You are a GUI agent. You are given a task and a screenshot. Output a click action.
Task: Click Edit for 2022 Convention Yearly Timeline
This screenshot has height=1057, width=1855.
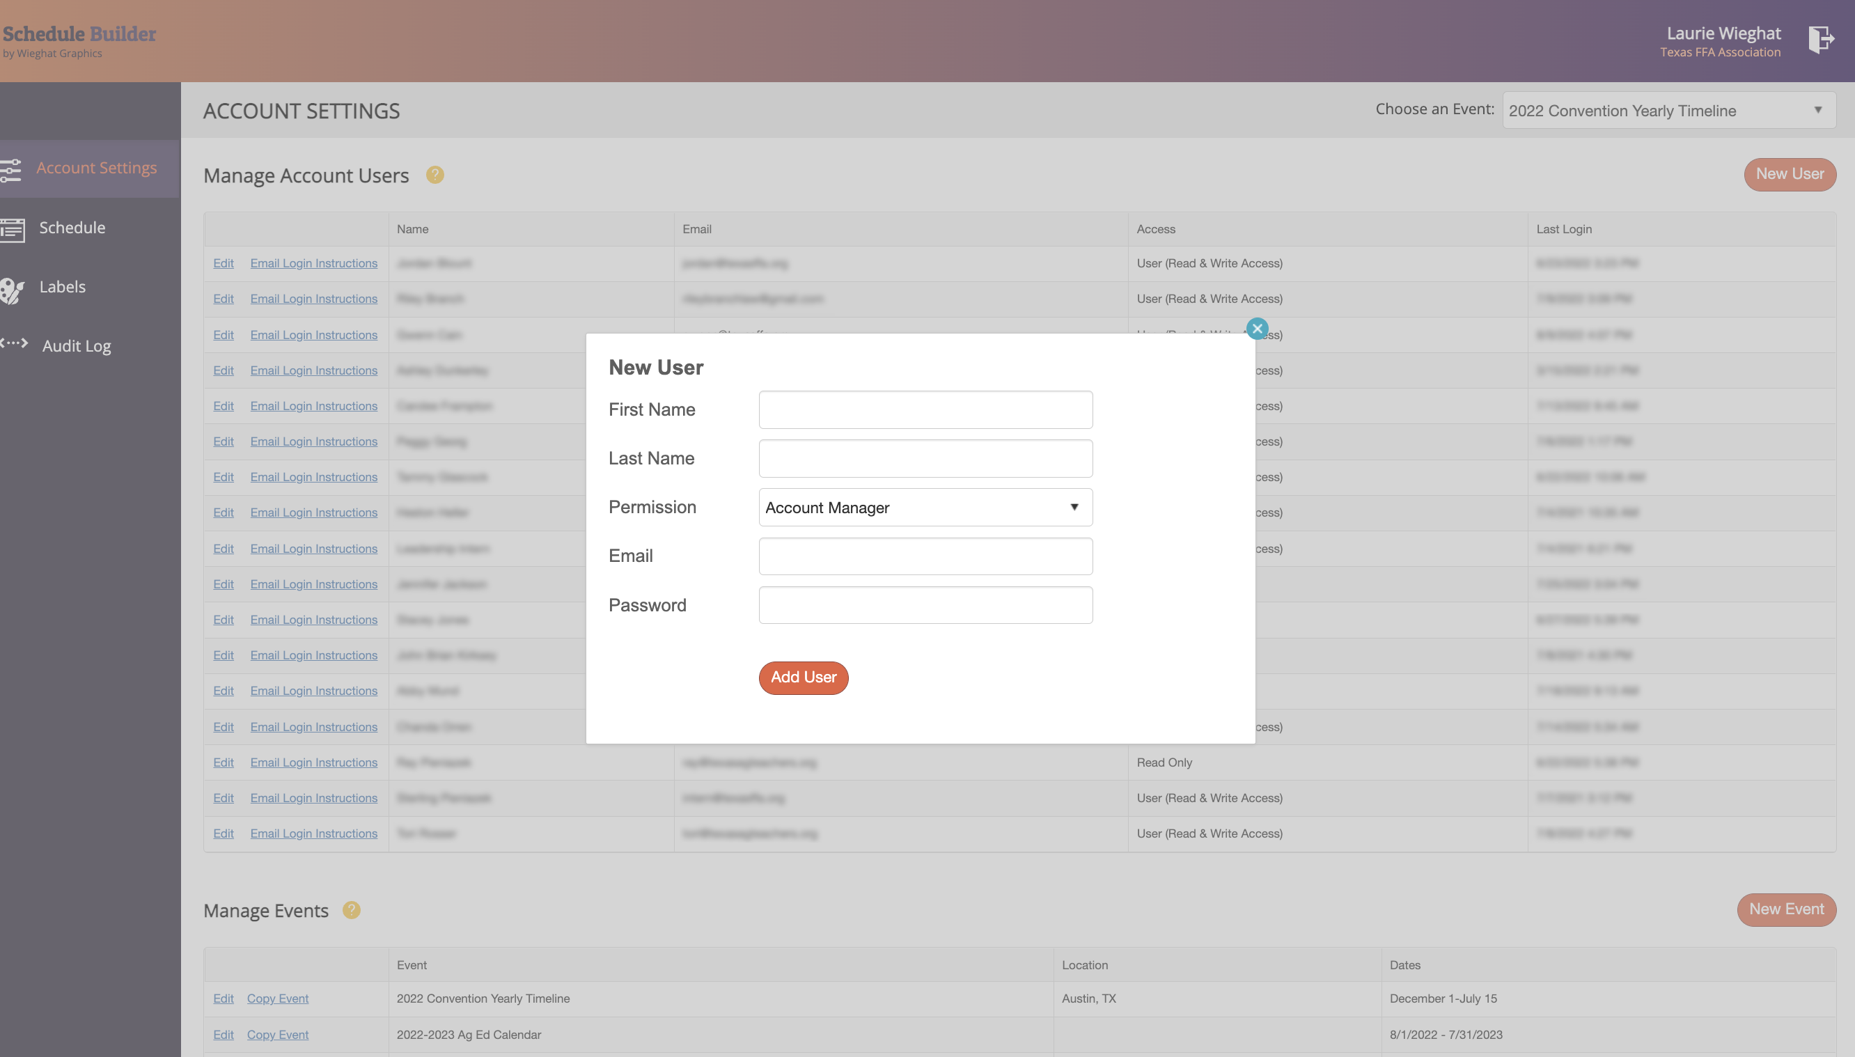click(223, 999)
